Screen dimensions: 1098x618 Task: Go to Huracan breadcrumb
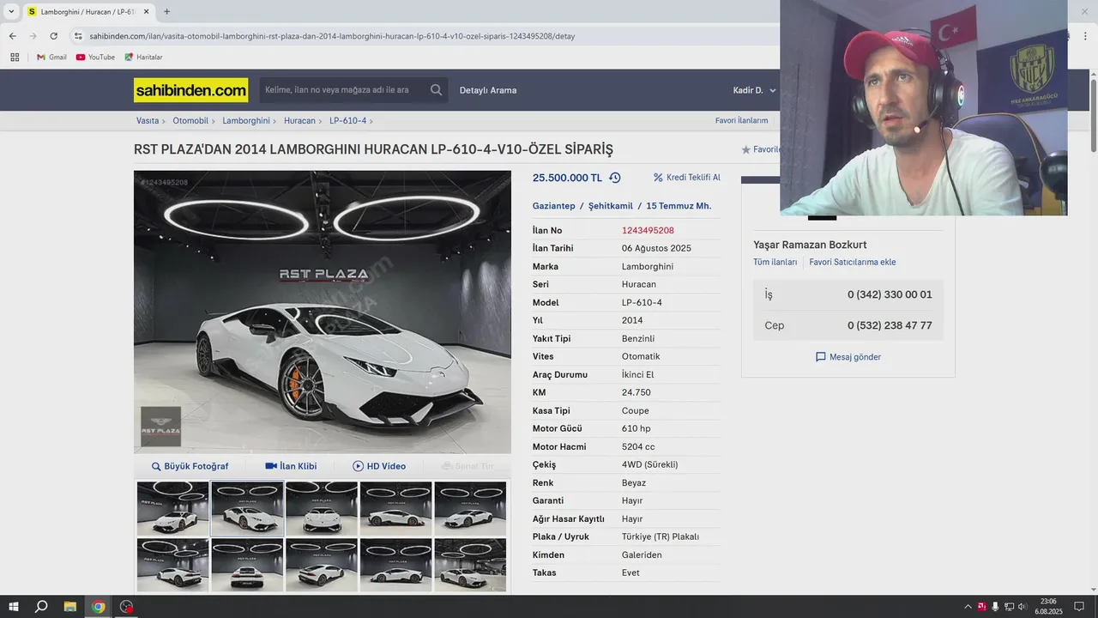pyautogui.click(x=299, y=121)
